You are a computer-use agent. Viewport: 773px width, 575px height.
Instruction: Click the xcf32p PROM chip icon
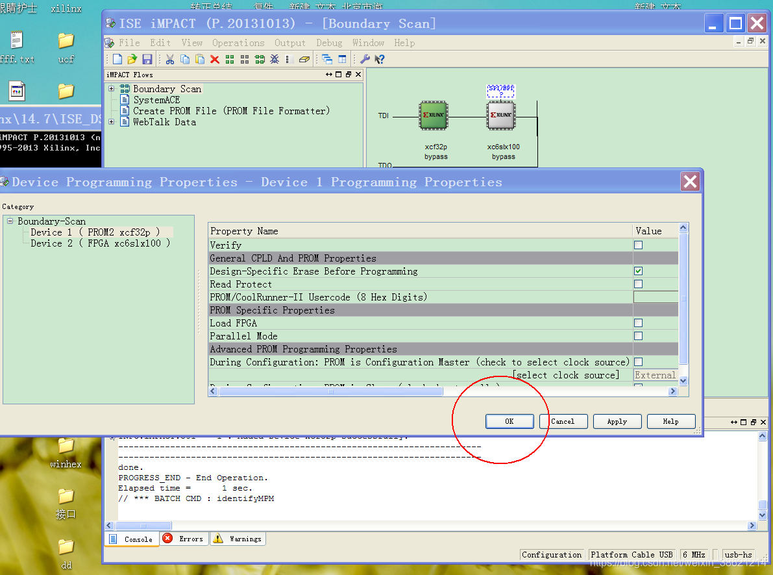(x=434, y=116)
